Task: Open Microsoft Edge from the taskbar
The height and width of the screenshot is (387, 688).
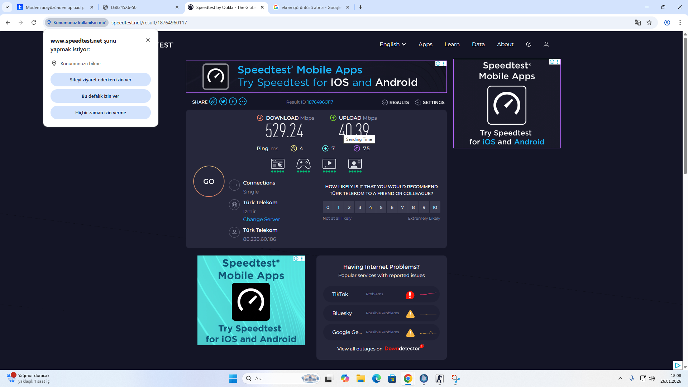Action: pos(376,378)
